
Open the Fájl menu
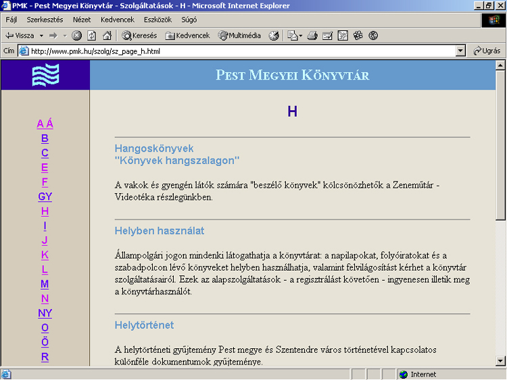click(x=11, y=20)
